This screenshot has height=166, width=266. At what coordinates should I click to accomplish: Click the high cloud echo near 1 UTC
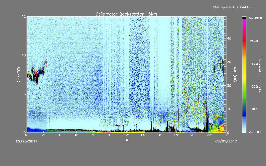37,72
